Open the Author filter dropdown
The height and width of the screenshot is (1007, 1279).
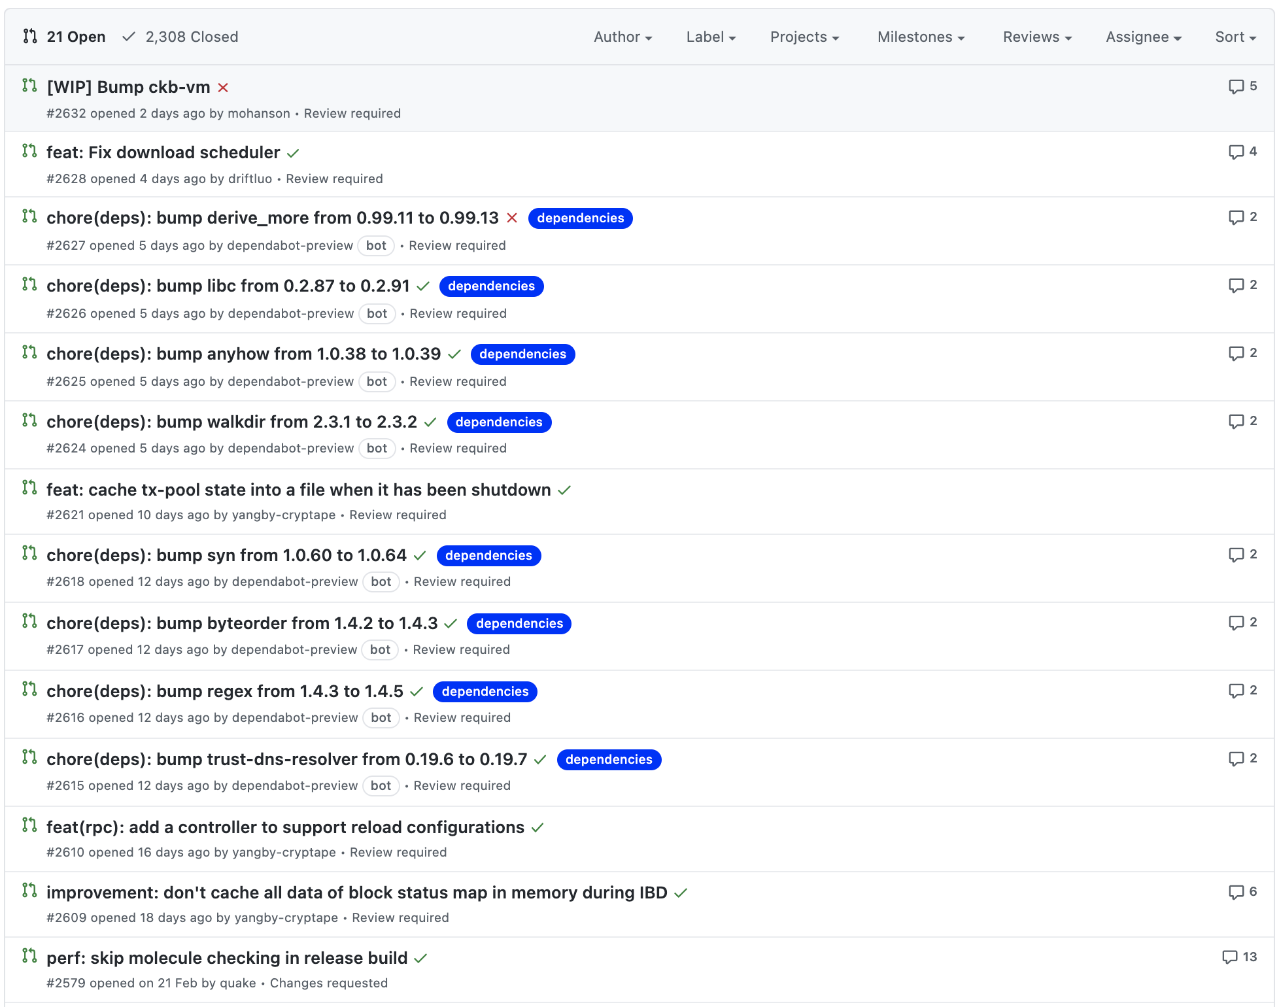coord(622,37)
